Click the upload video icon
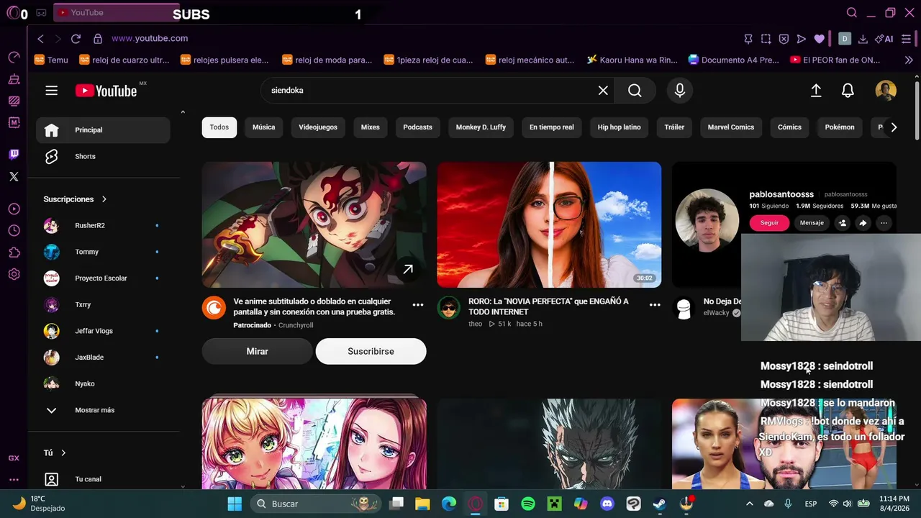Image resolution: width=921 pixels, height=518 pixels. [816, 91]
